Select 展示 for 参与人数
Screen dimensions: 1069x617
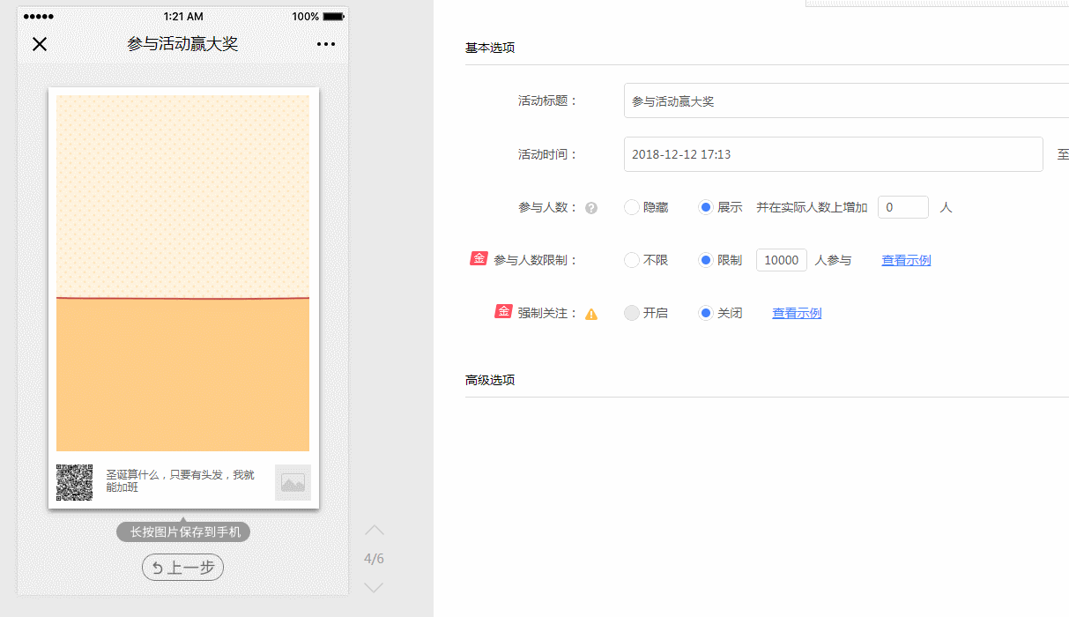point(705,207)
